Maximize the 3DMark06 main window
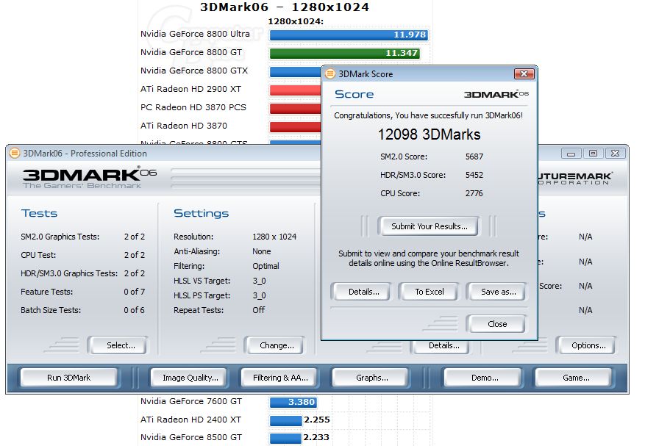 click(x=593, y=154)
